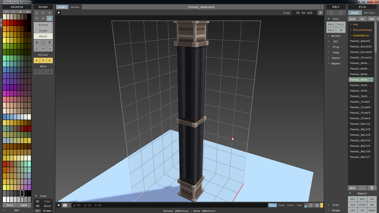This screenshot has width=379, height=213.
Task: Export model as ply
Action: [x=362, y=199]
